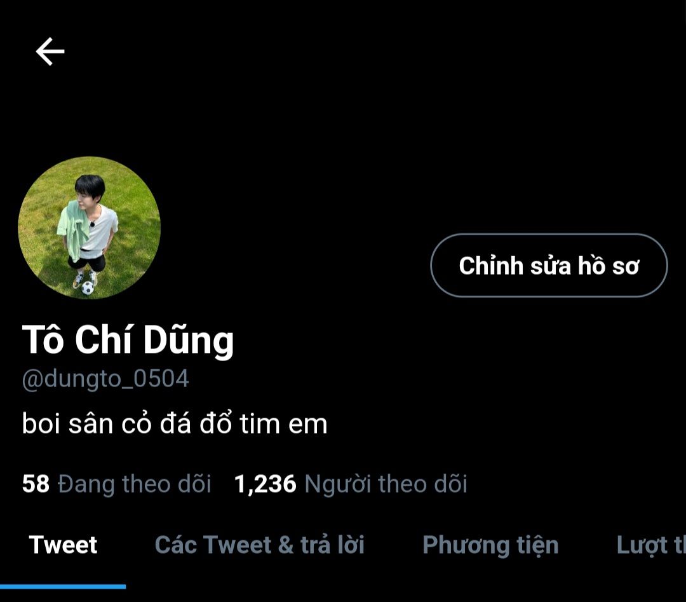Image resolution: width=686 pixels, height=602 pixels.
Task: Open the Phương tiện tab
Action: [490, 545]
